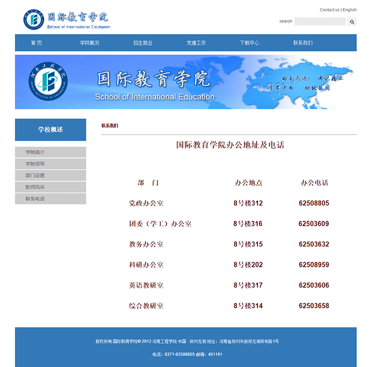Focus the search input field

click(x=320, y=22)
